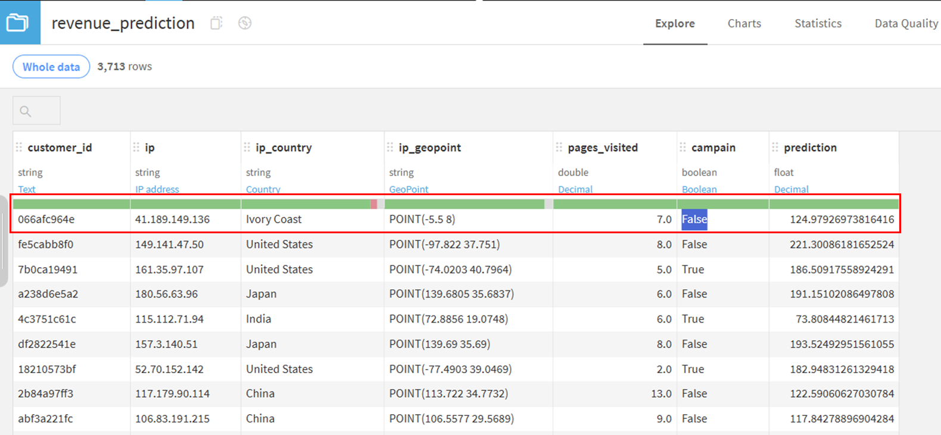Go to the Statistics tab
The width and height of the screenshot is (941, 435).
(818, 24)
